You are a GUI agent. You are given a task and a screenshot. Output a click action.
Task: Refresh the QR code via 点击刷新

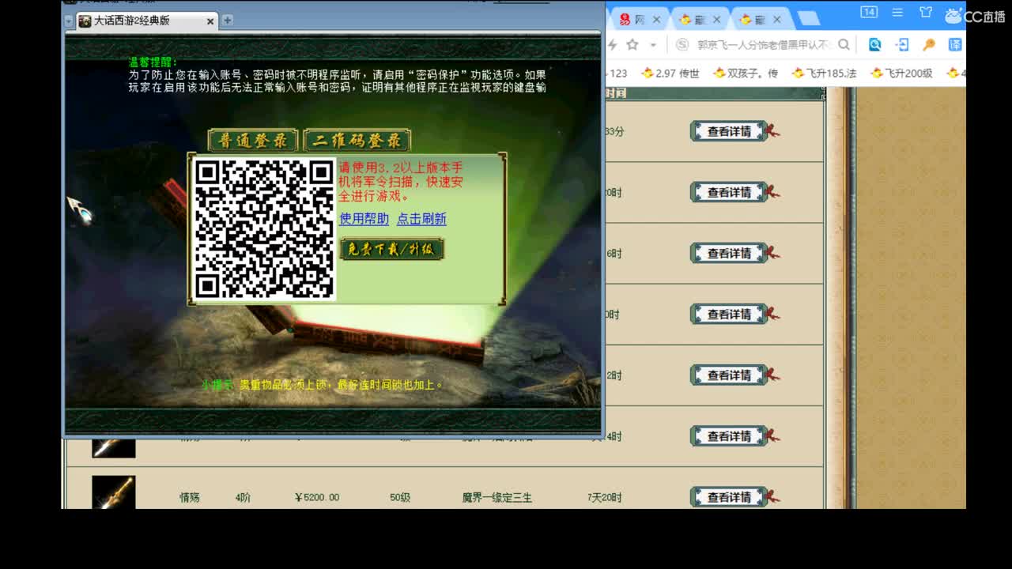[421, 219]
